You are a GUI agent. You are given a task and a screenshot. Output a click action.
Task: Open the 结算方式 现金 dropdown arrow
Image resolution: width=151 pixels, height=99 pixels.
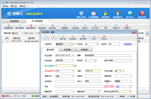tap(73, 76)
